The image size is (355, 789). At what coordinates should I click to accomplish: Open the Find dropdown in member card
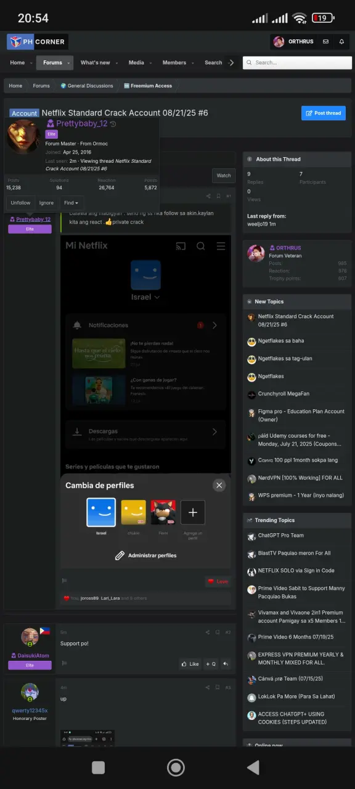click(x=71, y=203)
